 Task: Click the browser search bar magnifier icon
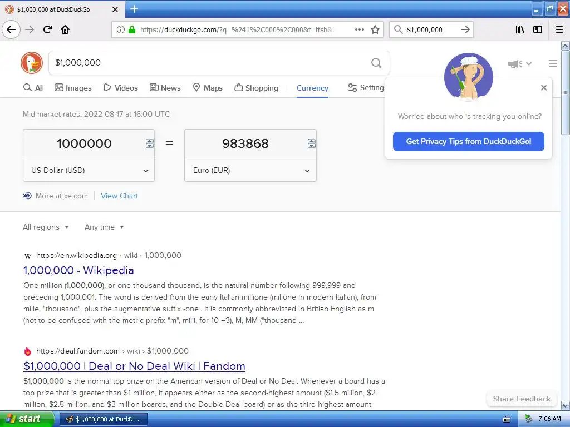pos(399,29)
